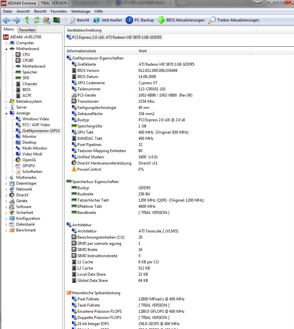Click the GPGPU tree icon
The width and height of the screenshot is (294, 329).
click(18, 166)
